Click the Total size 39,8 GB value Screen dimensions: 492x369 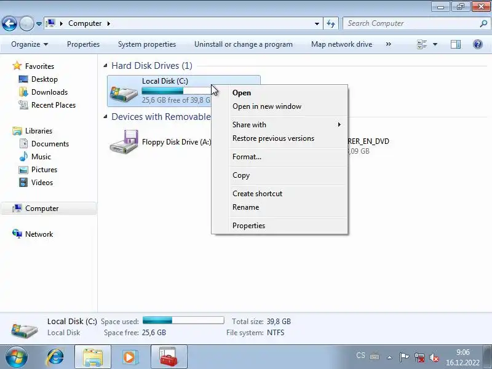(279, 322)
